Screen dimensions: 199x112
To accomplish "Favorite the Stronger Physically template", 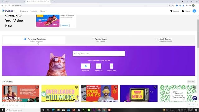I will point(37,87).
